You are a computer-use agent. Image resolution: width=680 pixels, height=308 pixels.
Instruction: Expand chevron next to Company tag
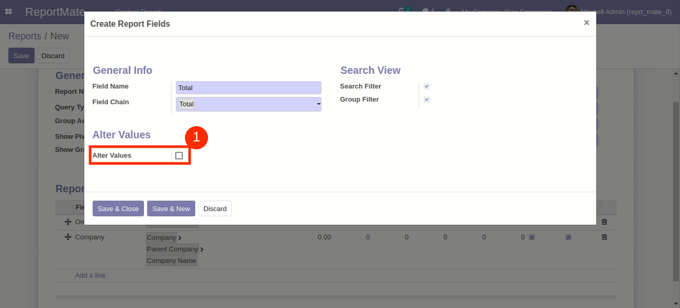tap(180, 238)
